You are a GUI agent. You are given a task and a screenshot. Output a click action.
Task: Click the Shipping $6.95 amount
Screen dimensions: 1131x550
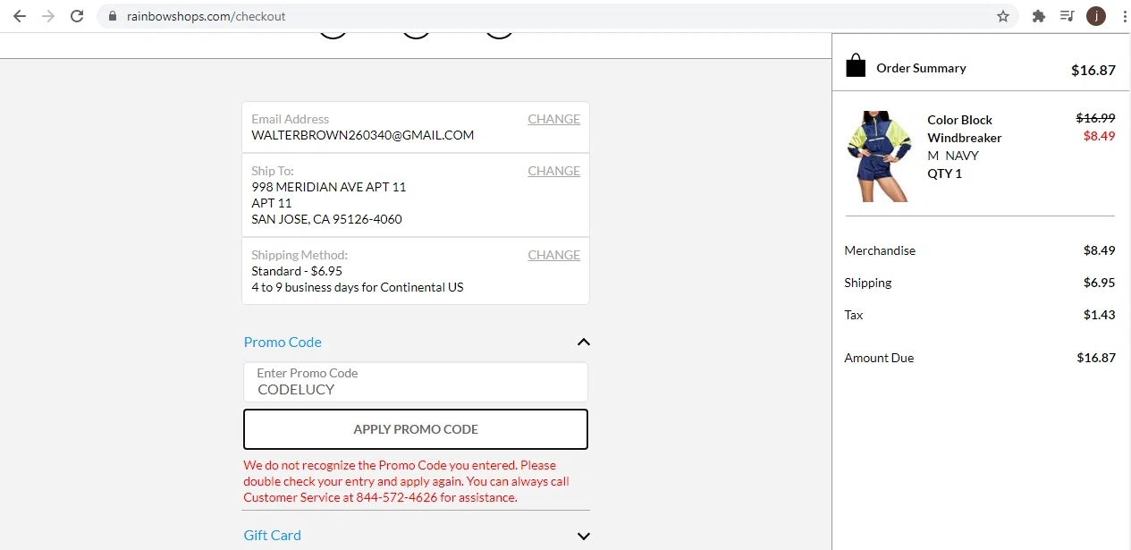tap(1099, 283)
